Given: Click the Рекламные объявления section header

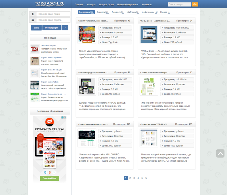Looking at the screenshot, I should [50, 111].
